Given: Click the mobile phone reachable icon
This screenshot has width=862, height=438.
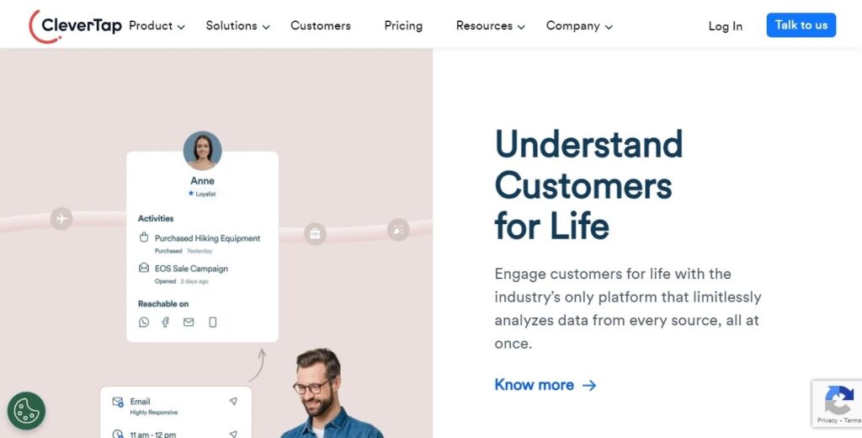Looking at the screenshot, I should 213,323.
